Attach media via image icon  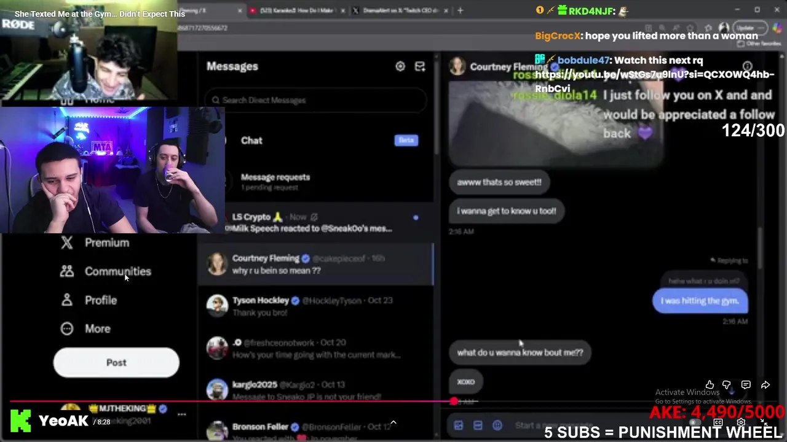click(458, 425)
